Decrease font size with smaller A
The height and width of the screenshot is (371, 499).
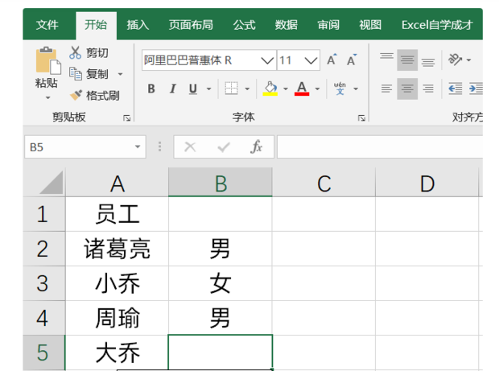[x=352, y=60]
